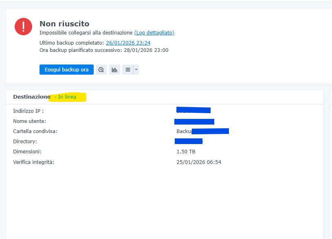Expand the dropdown arrow beside the menu icon
The height and width of the screenshot is (239, 332).
tap(136, 70)
